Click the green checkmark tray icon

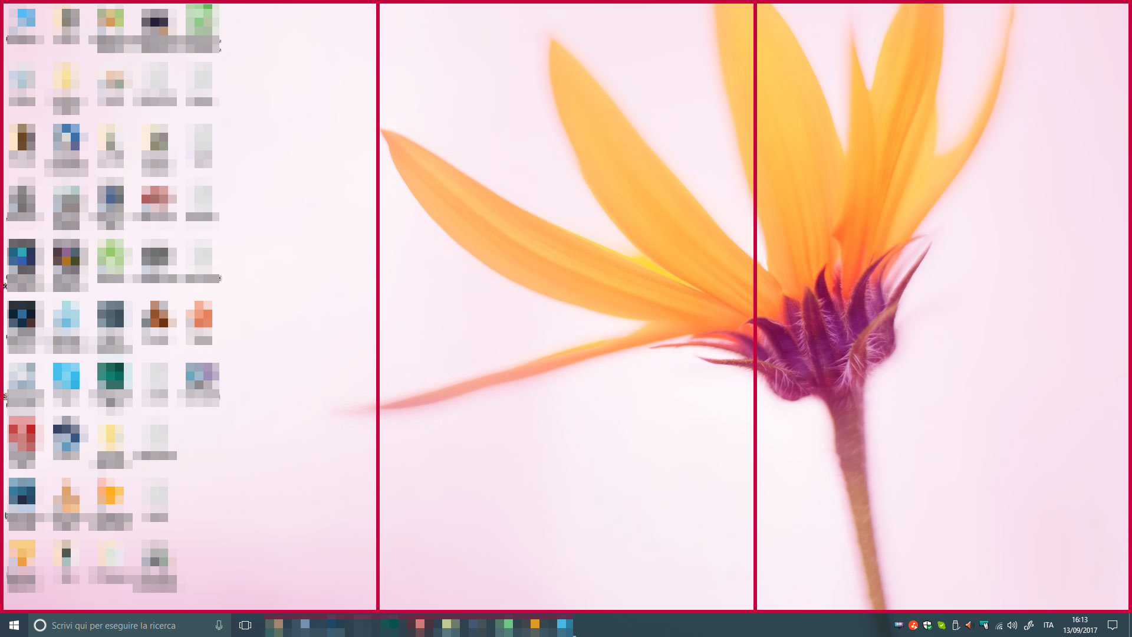[x=942, y=625]
